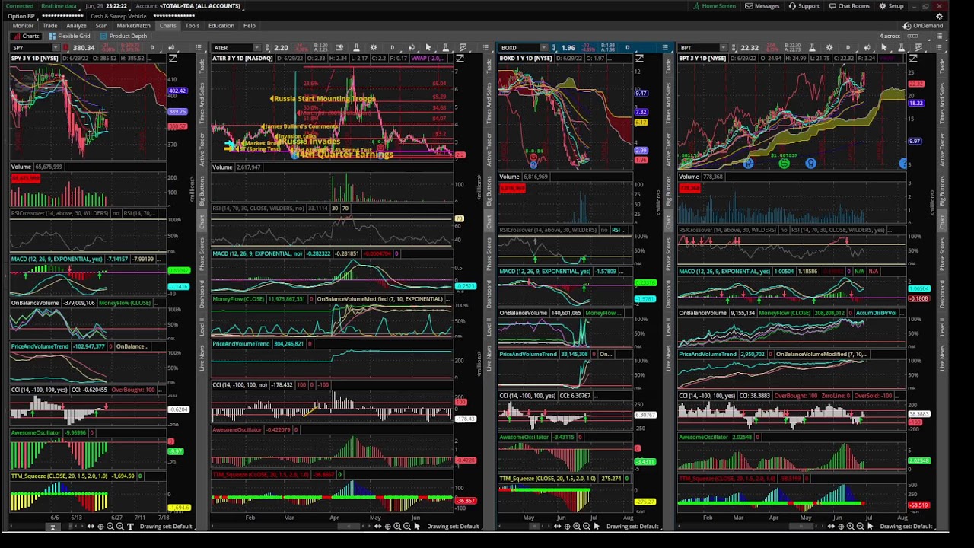Toggle BPT chart axis scale icon

pos(913,58)
